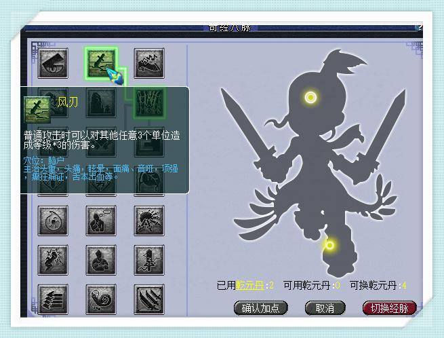Viewport: 444px width, 338px height.
Task: Cancel with the 取消 button
Action: coord(325,308)
